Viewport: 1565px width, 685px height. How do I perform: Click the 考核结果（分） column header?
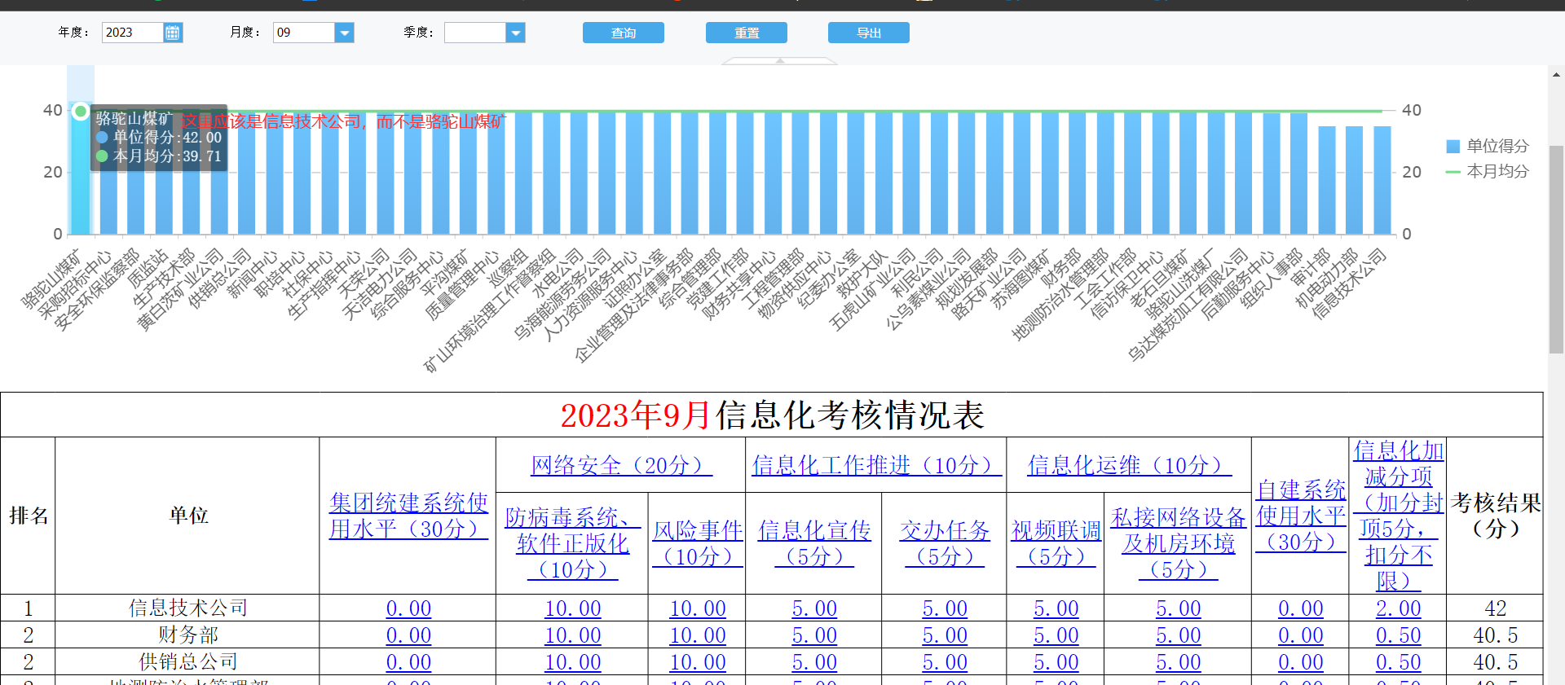pos(1495,516)
